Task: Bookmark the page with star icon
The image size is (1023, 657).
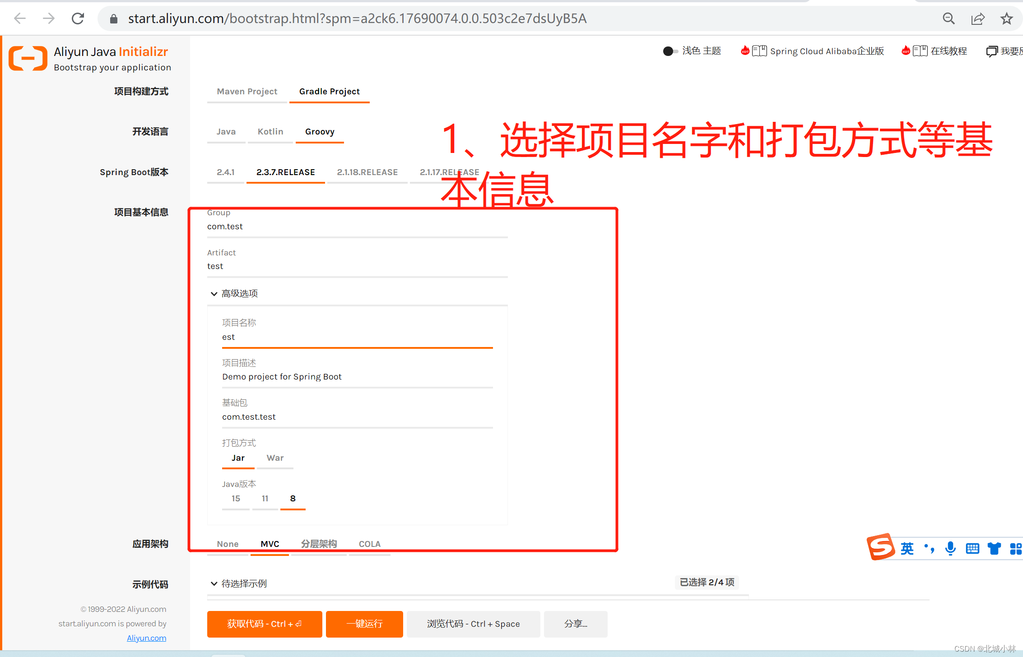Action: click(1006, 19)
